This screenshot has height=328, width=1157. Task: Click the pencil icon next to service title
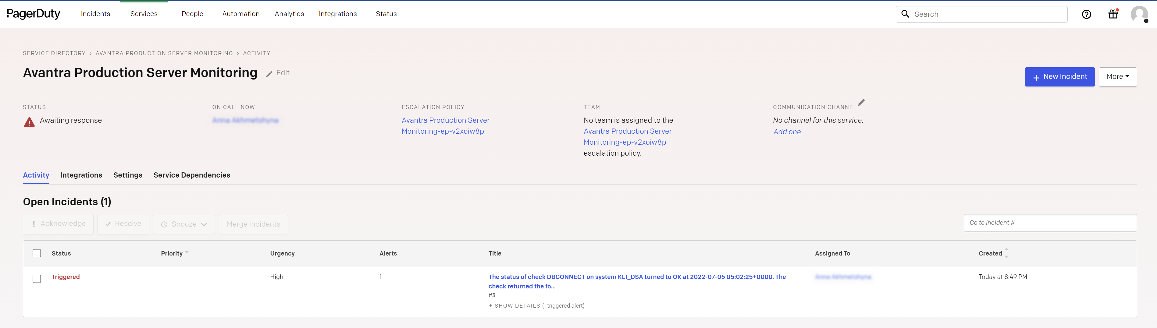(x=269, y=75)
